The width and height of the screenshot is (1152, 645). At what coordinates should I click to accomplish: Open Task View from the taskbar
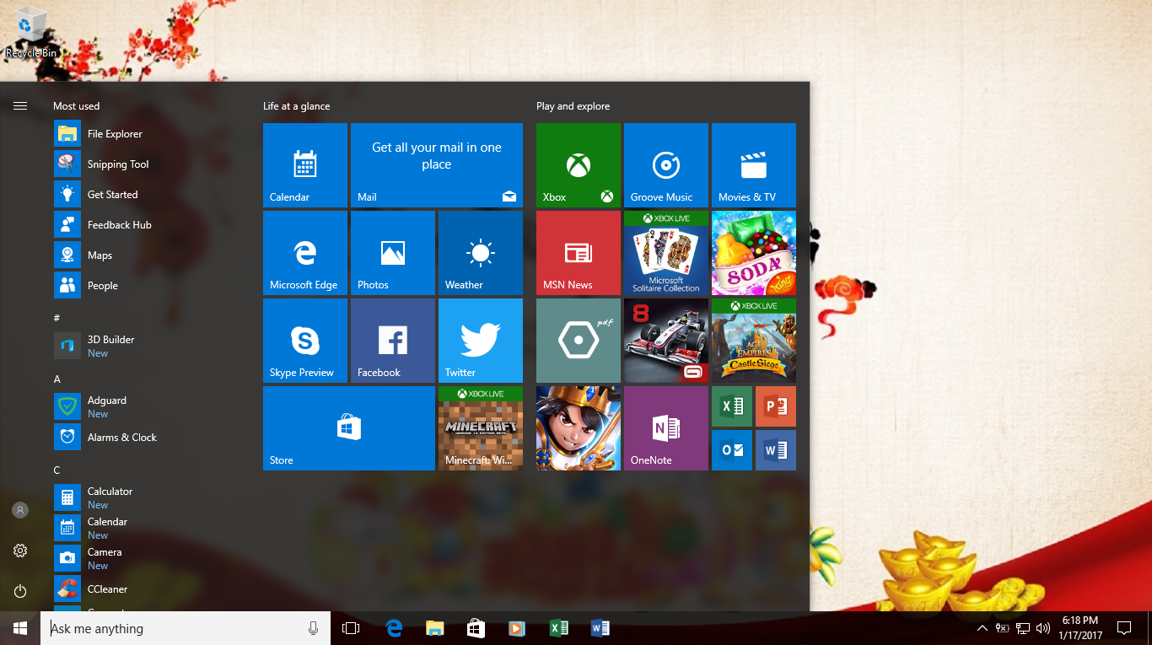point(351,628)
